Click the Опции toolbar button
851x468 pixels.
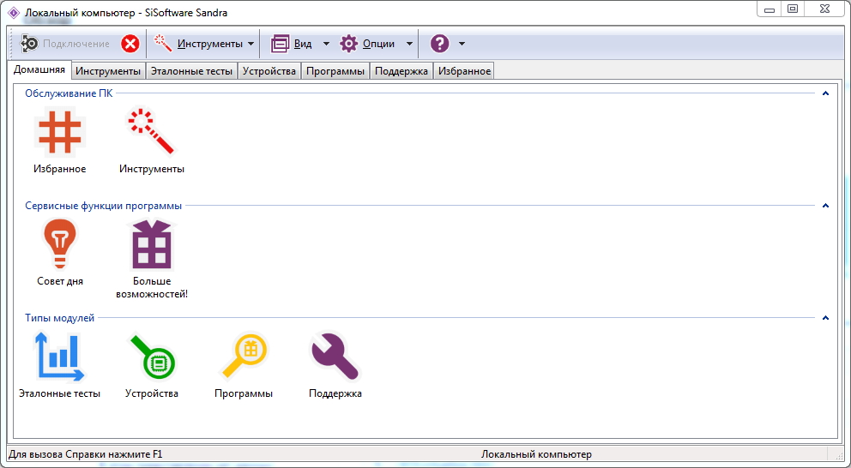[369, 44]
